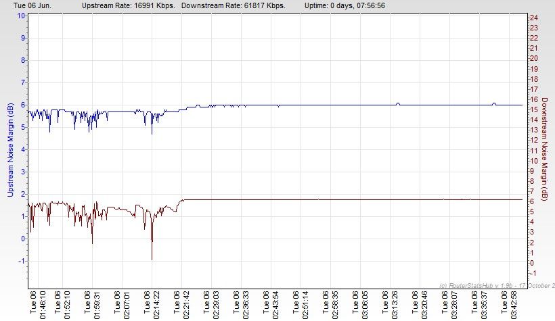555x321 pixels.
Task: Click the 02:14:22 time axis label
Action: [x=152, y=305]
